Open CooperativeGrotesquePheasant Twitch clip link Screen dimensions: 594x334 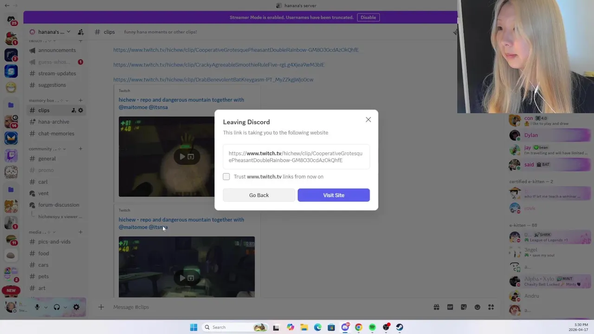(236, 50)
